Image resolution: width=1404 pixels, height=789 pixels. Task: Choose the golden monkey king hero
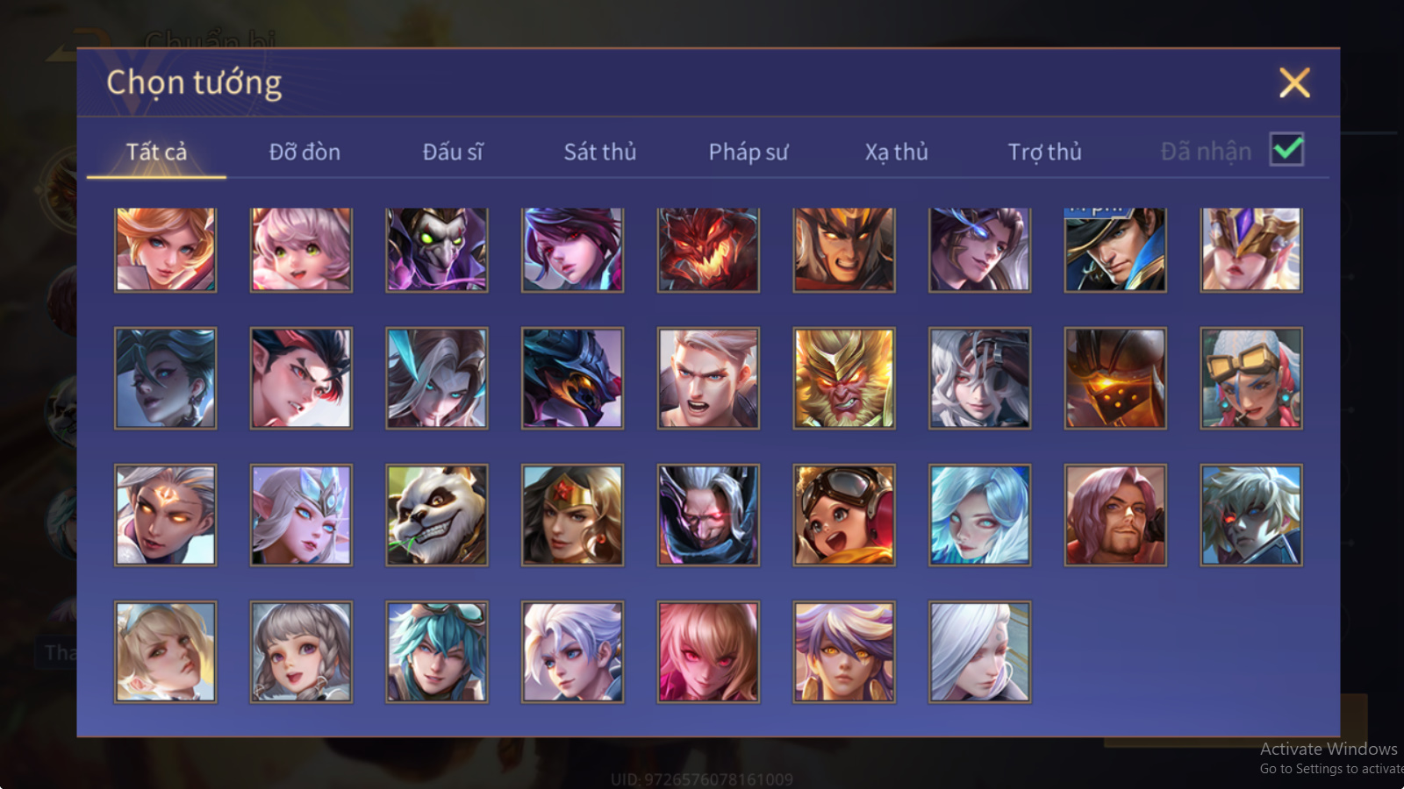[844, 378]
